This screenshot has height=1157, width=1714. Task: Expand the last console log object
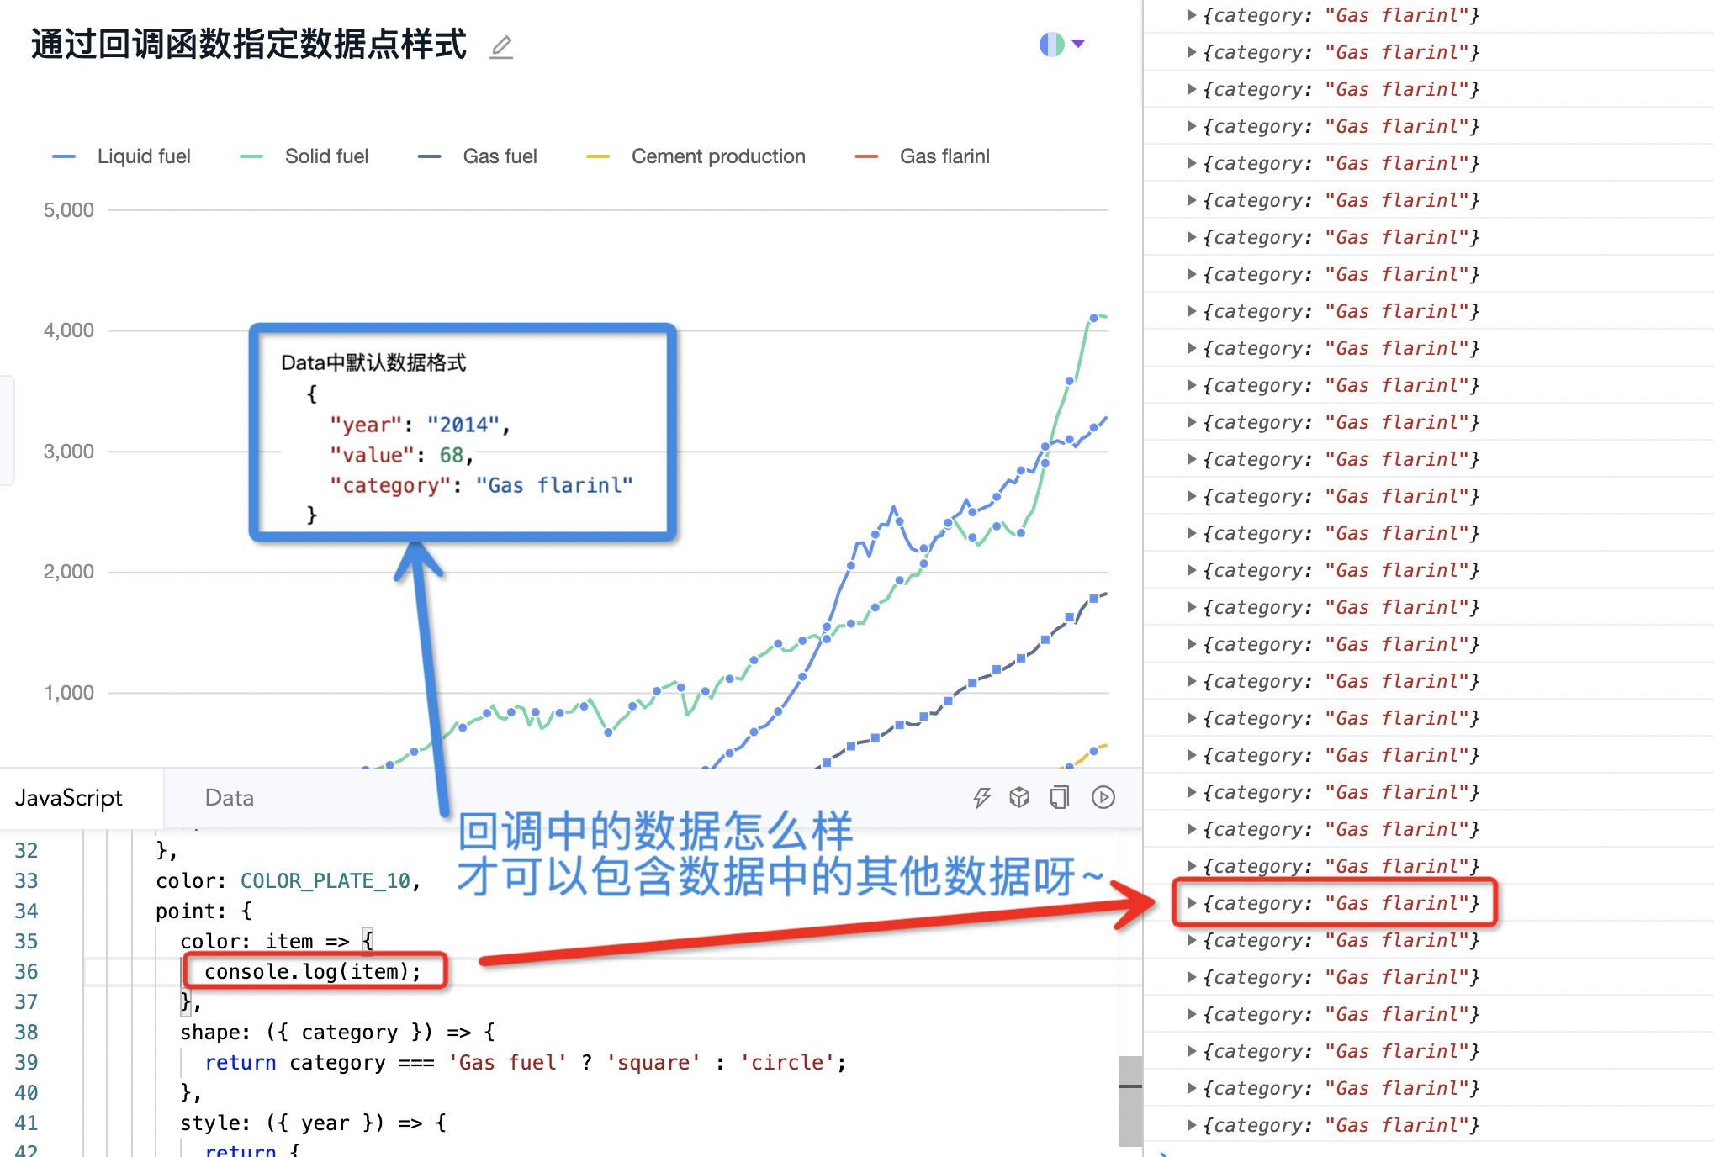tap(1191, 1125)
